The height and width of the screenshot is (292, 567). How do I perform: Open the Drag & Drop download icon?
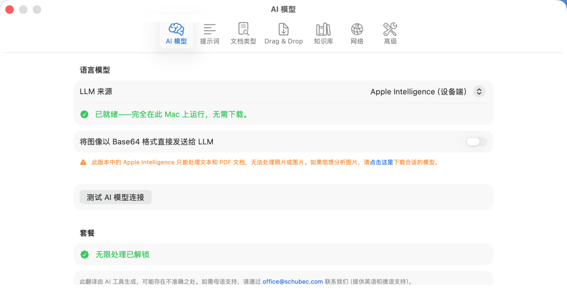(283, 29)
